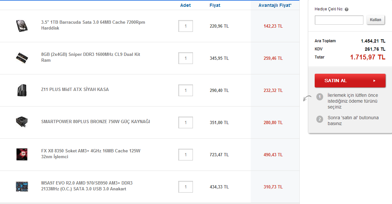
Task: Click the advantage price 259,46 TL
Action: tap(273, 58)
